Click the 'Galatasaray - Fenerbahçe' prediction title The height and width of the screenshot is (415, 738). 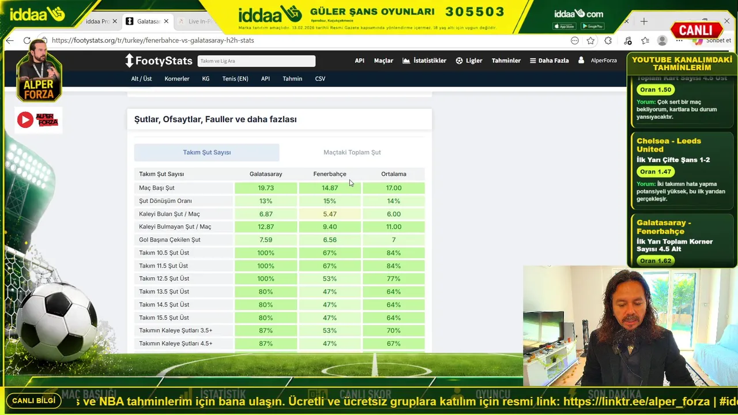664,227
